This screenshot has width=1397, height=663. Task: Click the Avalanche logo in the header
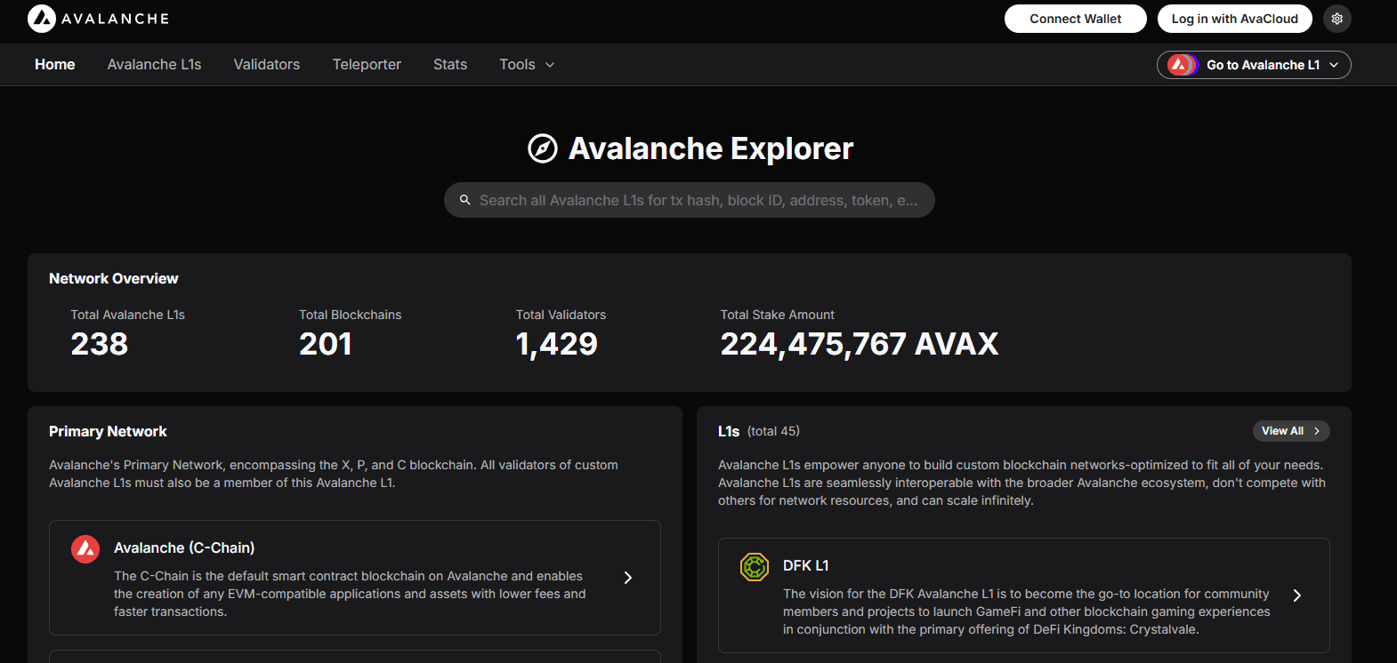coord(98,19)
